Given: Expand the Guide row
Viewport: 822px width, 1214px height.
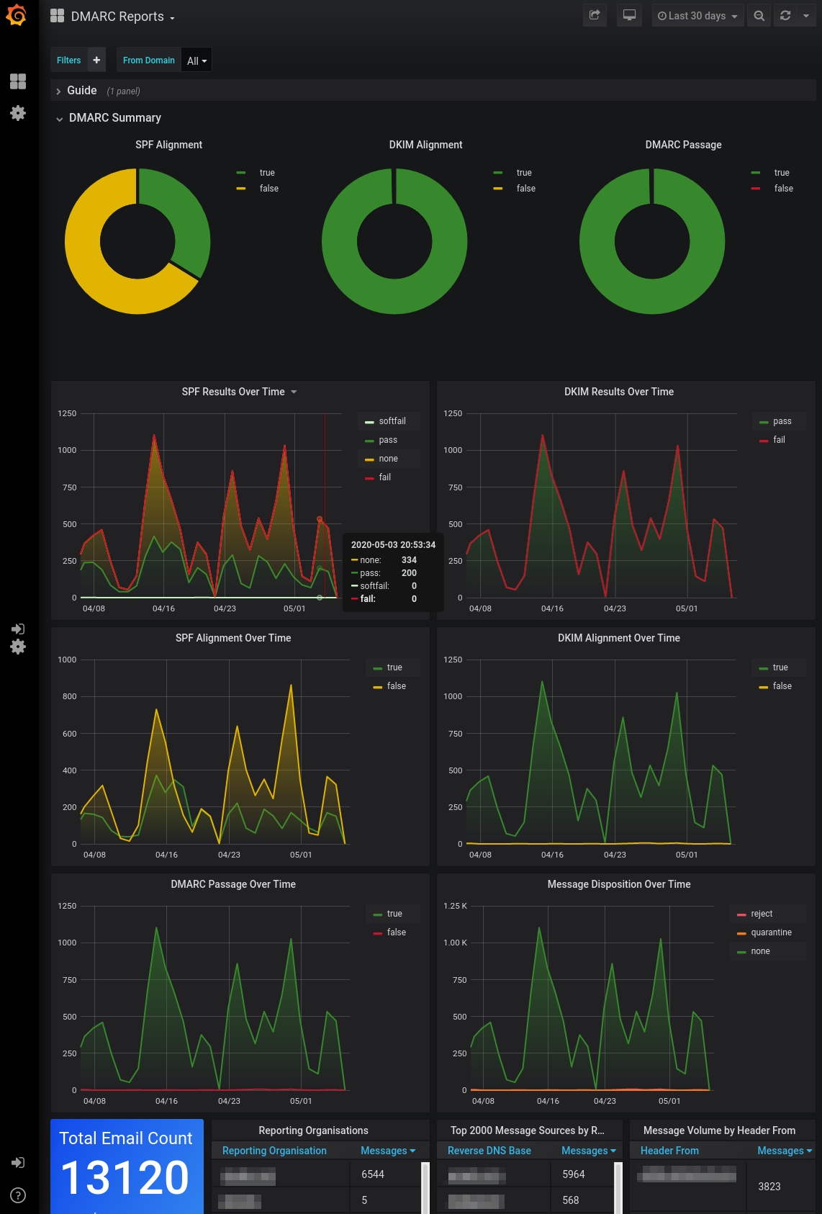Looking at the screenshot, I should pyautogui.click(x=81, y=91).
